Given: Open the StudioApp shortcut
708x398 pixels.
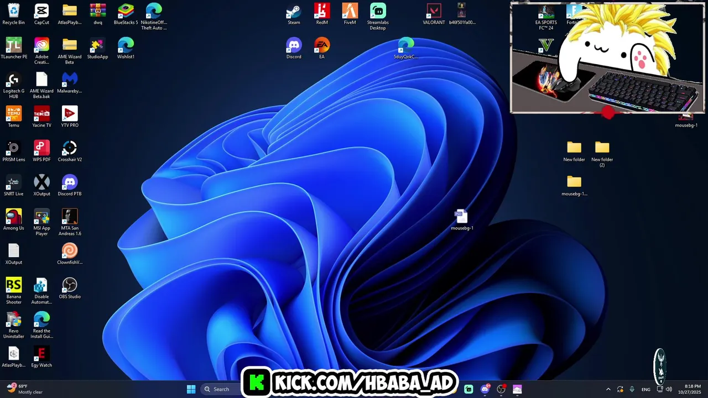Looking at the screenshot, I should tap(97, 49).
